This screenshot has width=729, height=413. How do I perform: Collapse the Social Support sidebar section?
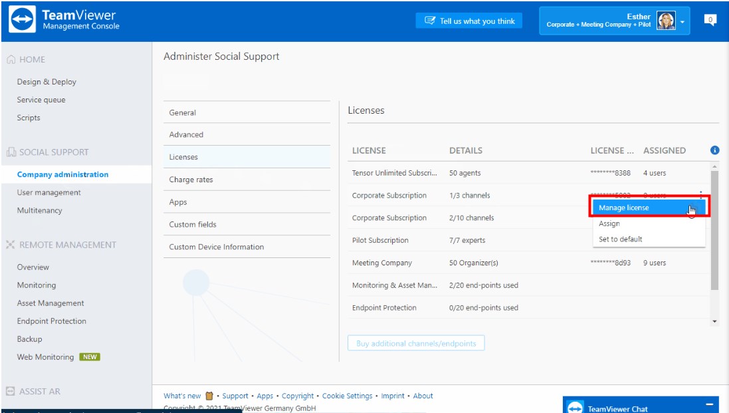coord(53,152)
